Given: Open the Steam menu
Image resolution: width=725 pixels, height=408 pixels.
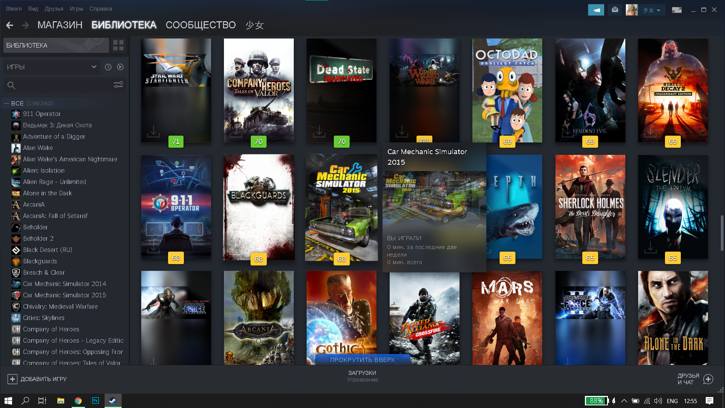Looking at the screenshot, I should click(14, 9).
